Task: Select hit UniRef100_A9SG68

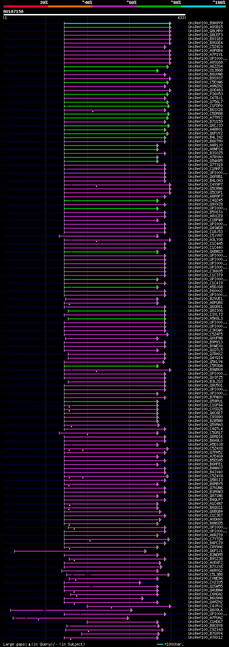Action: coord(205,63)
